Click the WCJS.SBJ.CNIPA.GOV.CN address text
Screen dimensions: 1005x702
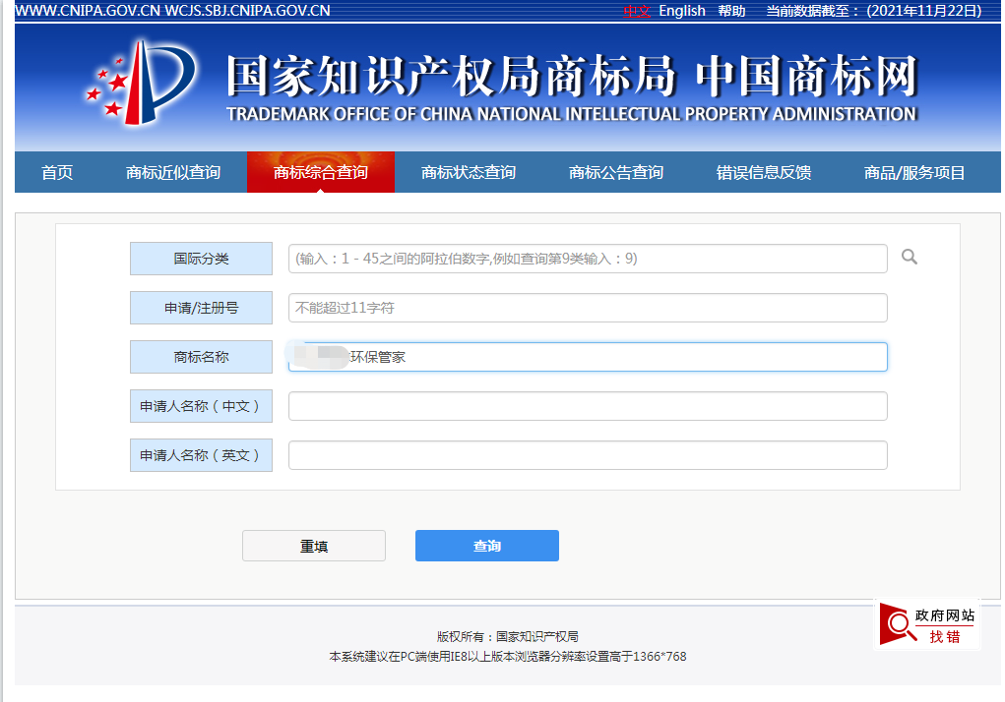pos(247,11)
